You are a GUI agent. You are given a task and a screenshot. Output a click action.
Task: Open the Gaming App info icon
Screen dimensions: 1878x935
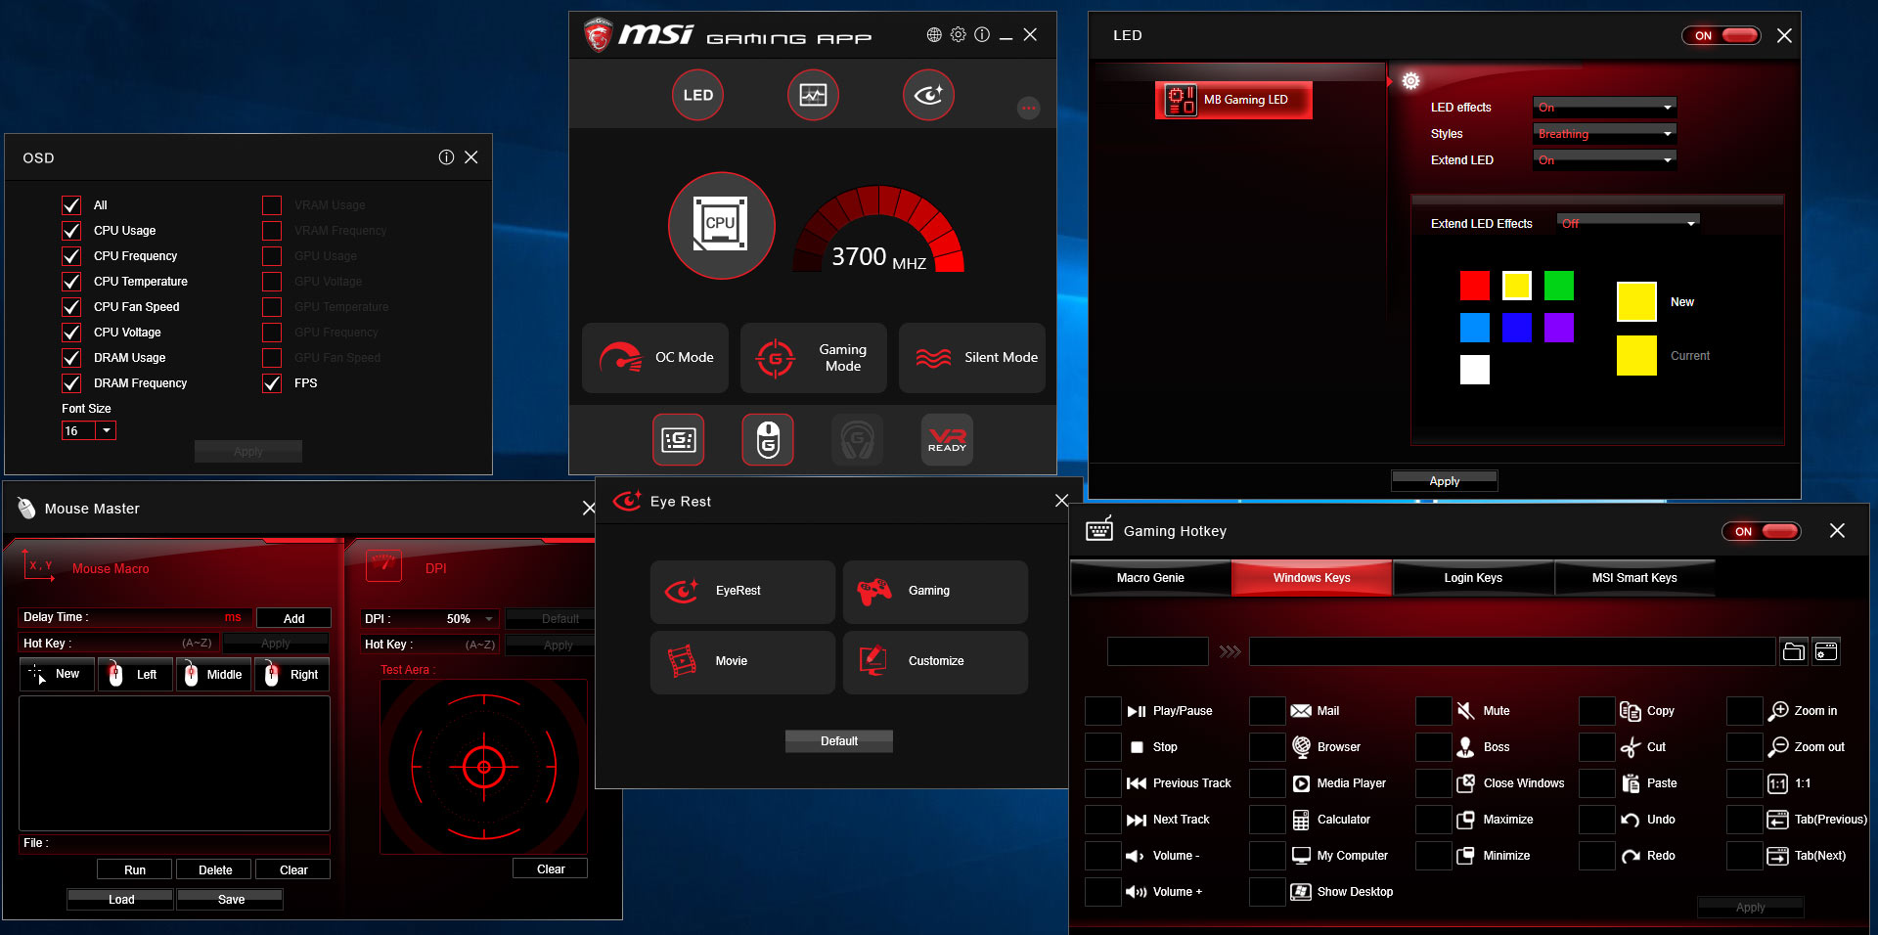click(982, 35)
